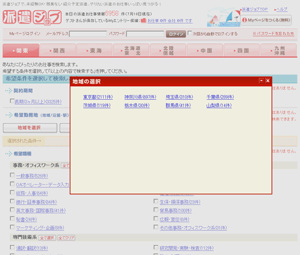Check the マーケティング・企画(9件) checkbox
Screen dimensions: 300x255
click(x=12, y=227)
